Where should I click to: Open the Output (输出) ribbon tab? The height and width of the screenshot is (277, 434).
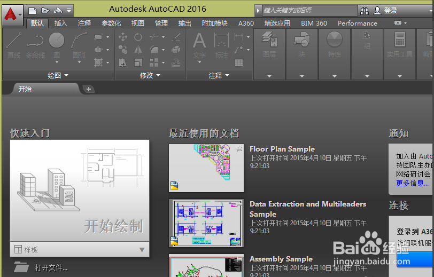pyautogui.click(x=184, y=23)
